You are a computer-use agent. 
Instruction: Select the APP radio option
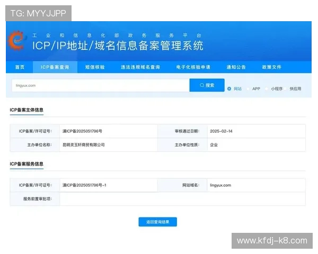pos(248,89)
